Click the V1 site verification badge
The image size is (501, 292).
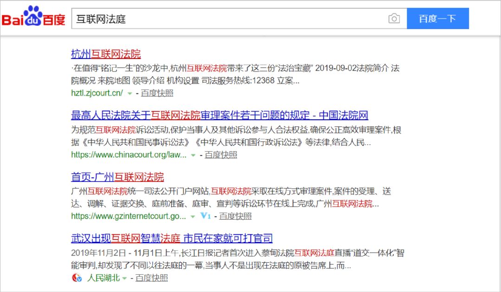(x=206, y=216)
